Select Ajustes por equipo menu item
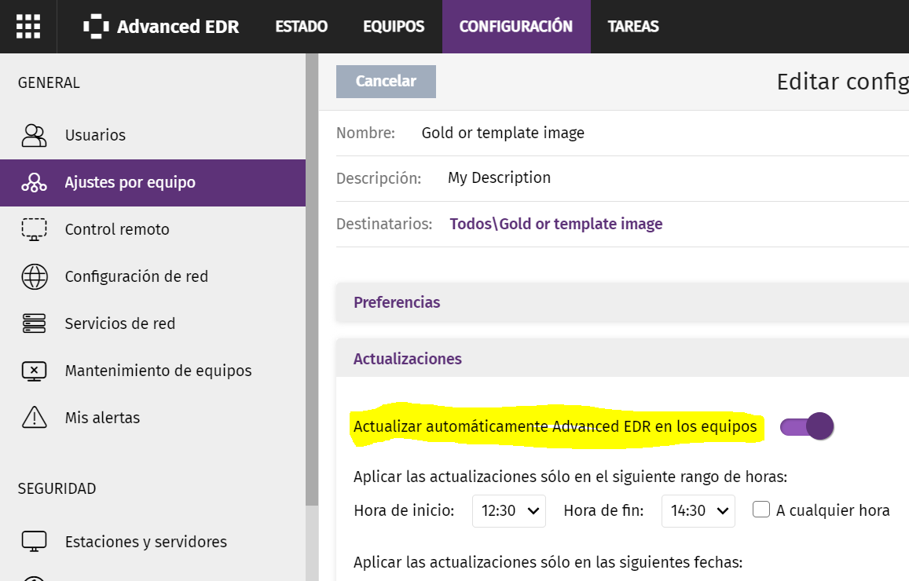This screenshot has height=581, width=909. click(x=152, y=182)
